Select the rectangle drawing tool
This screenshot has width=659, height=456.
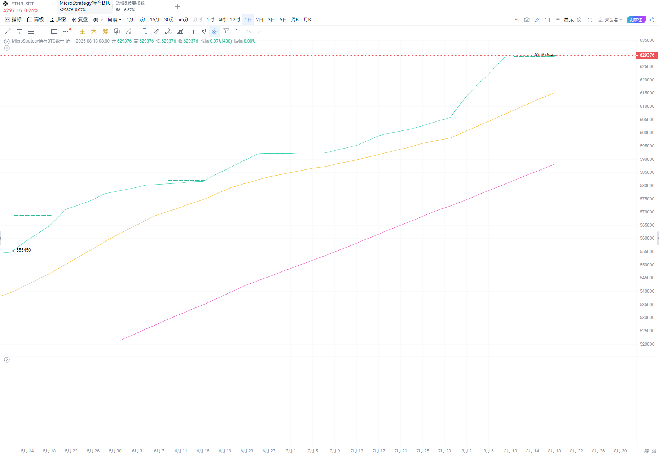tap(54, 31)
